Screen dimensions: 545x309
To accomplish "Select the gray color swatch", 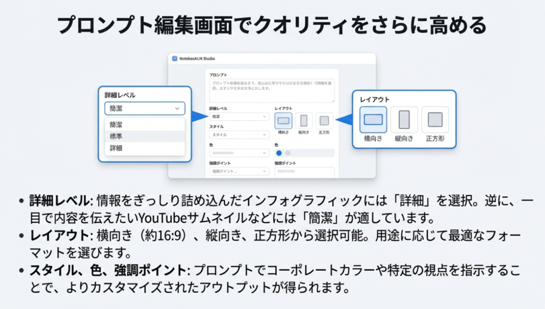I will coord(288,153).
